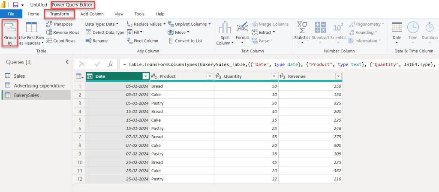The width and height of the screenshot is (439, 192).
Task: Click the Revenue cell showing 362
Action: point(310,171)
